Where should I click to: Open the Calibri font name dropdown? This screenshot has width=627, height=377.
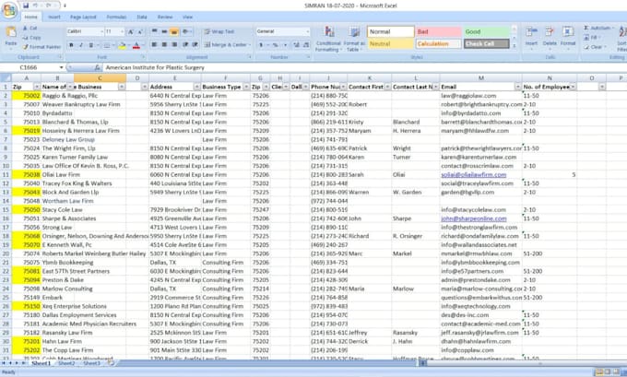[102, 31]
